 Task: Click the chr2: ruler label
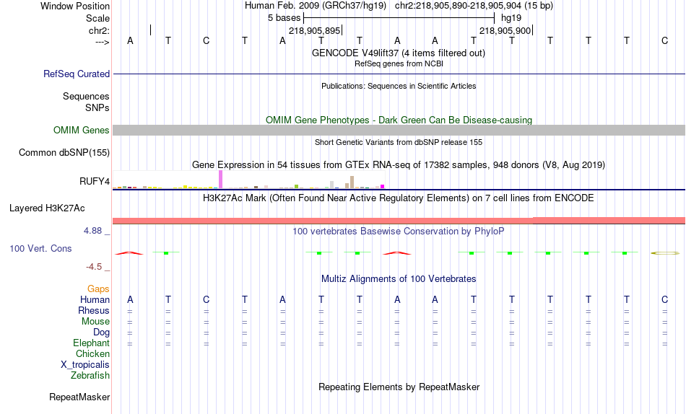[99, 30]
